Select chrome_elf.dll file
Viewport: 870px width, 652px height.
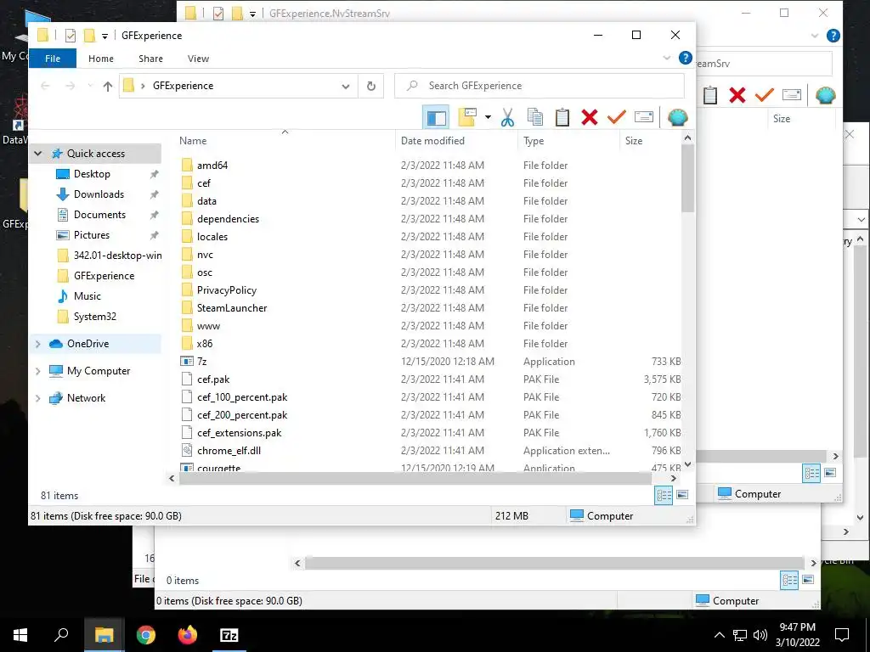point(229,451)
